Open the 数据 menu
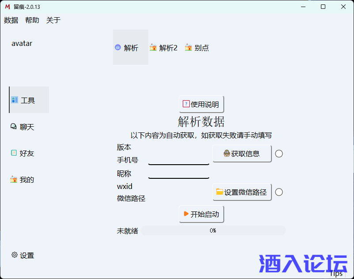 (11, 20)
